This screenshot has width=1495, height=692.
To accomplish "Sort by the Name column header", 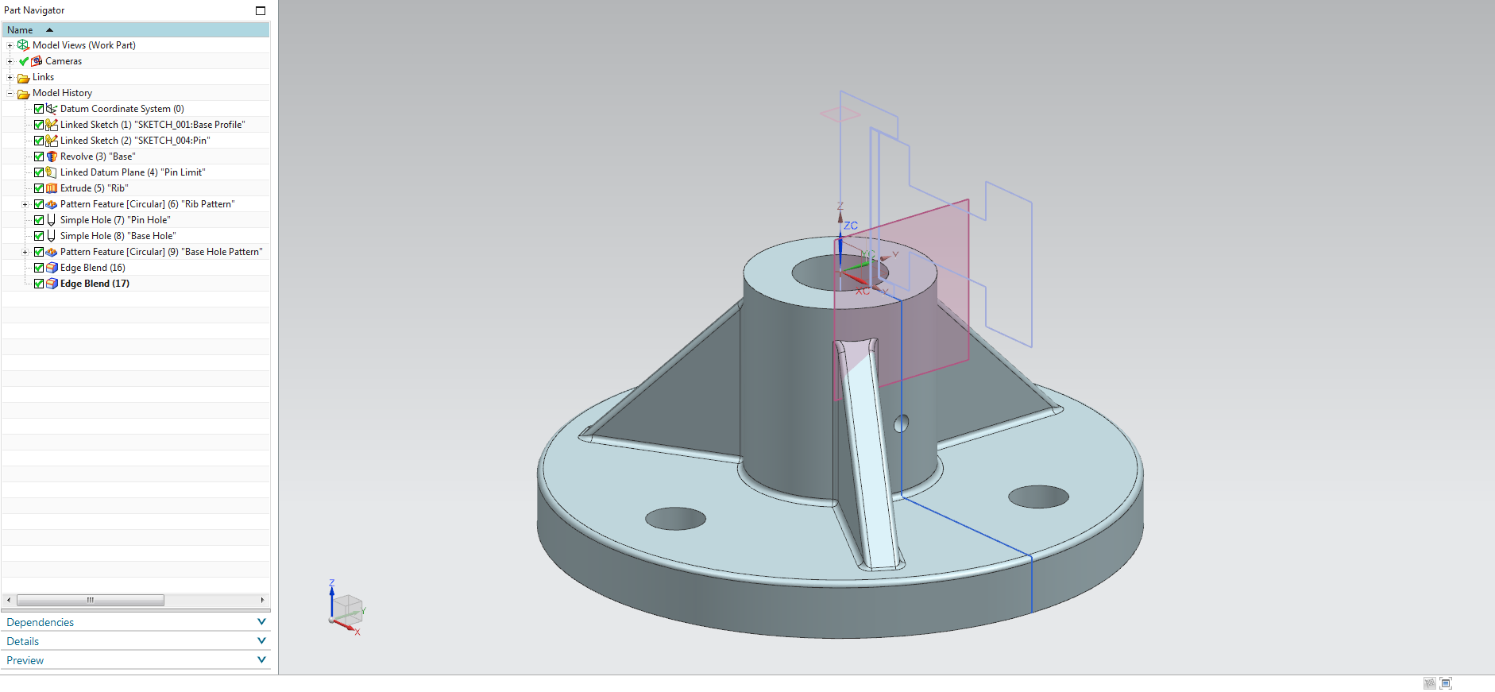I will point(21,30).
